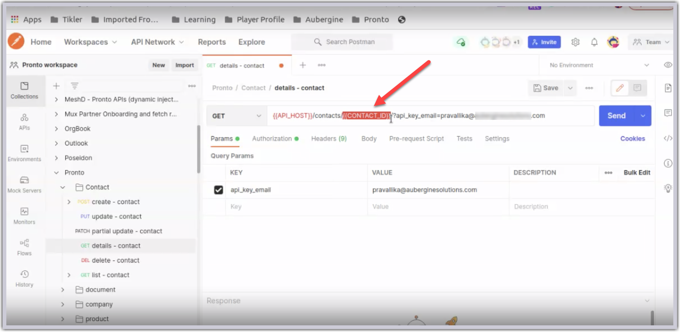Open the Save options dropdown arrow

point(570,88)
